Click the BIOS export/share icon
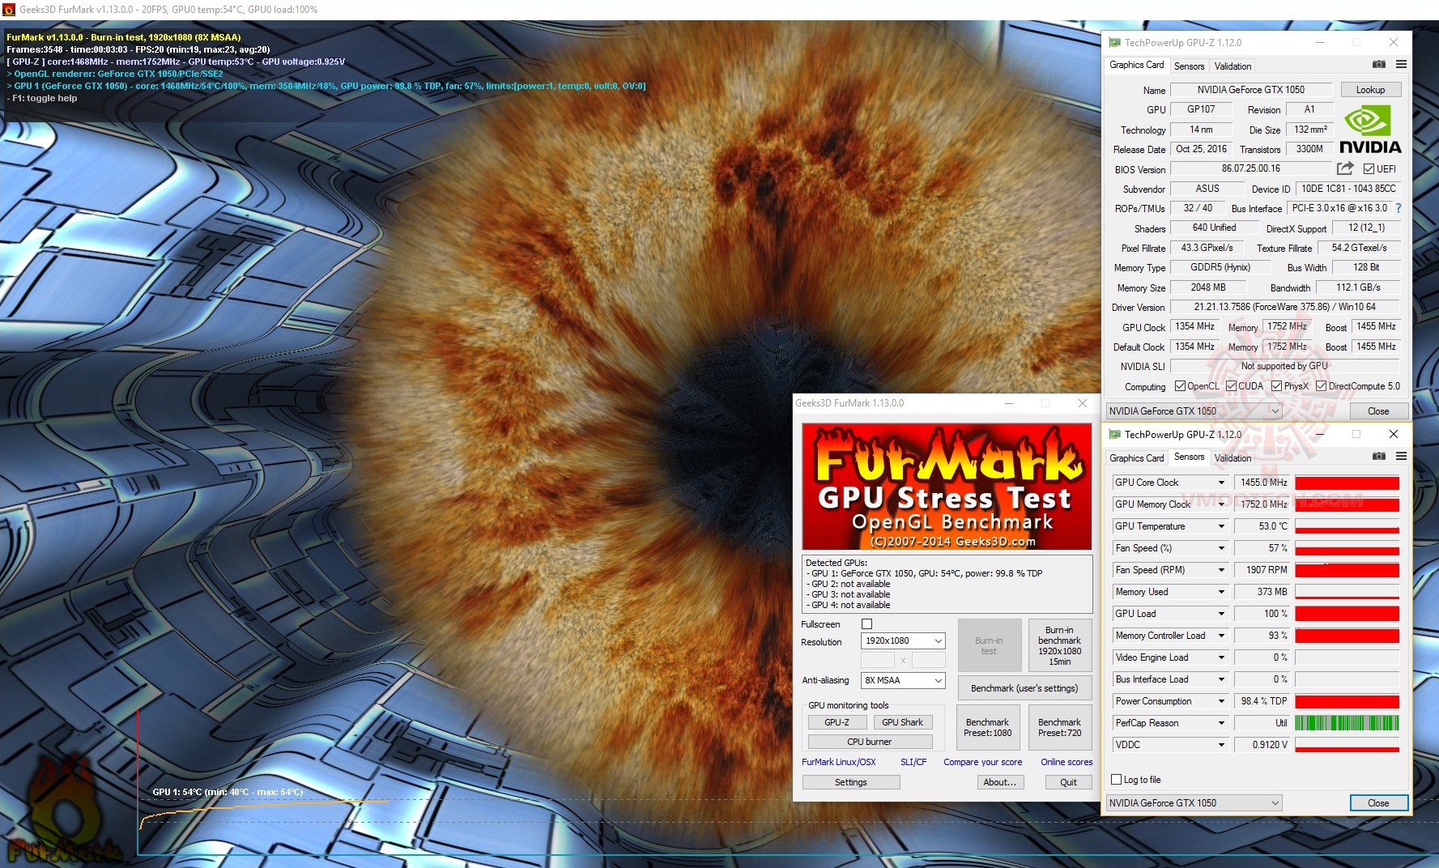Screen dimensions: 1439x868 (x=1345, y=168)
